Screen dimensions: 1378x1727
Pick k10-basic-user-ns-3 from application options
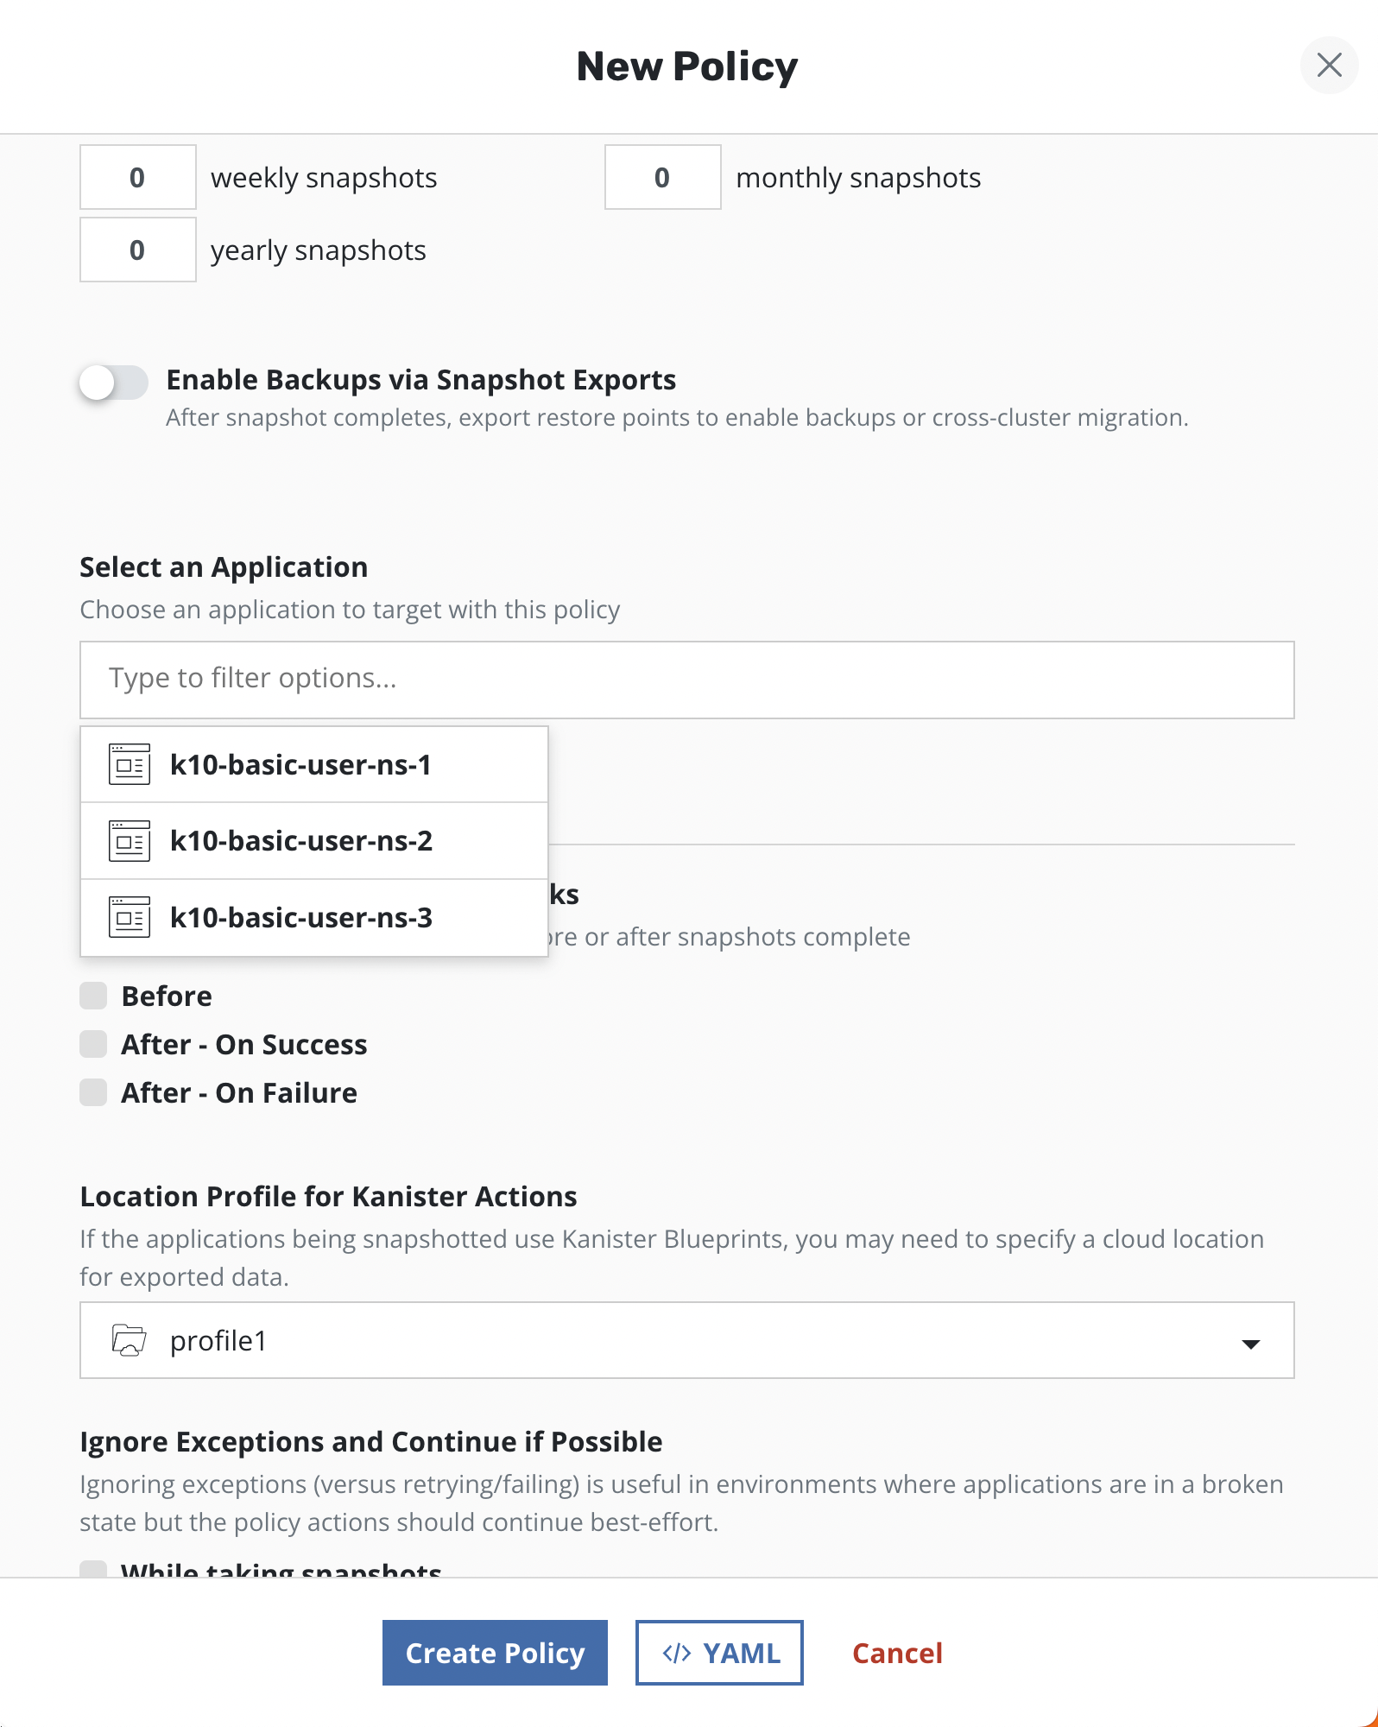pos(300,917)
